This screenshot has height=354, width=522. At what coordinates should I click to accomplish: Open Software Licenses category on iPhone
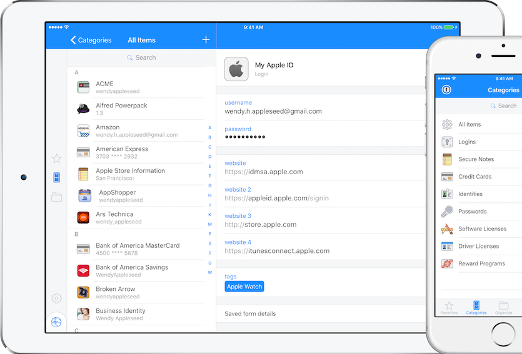pos(479,229)
